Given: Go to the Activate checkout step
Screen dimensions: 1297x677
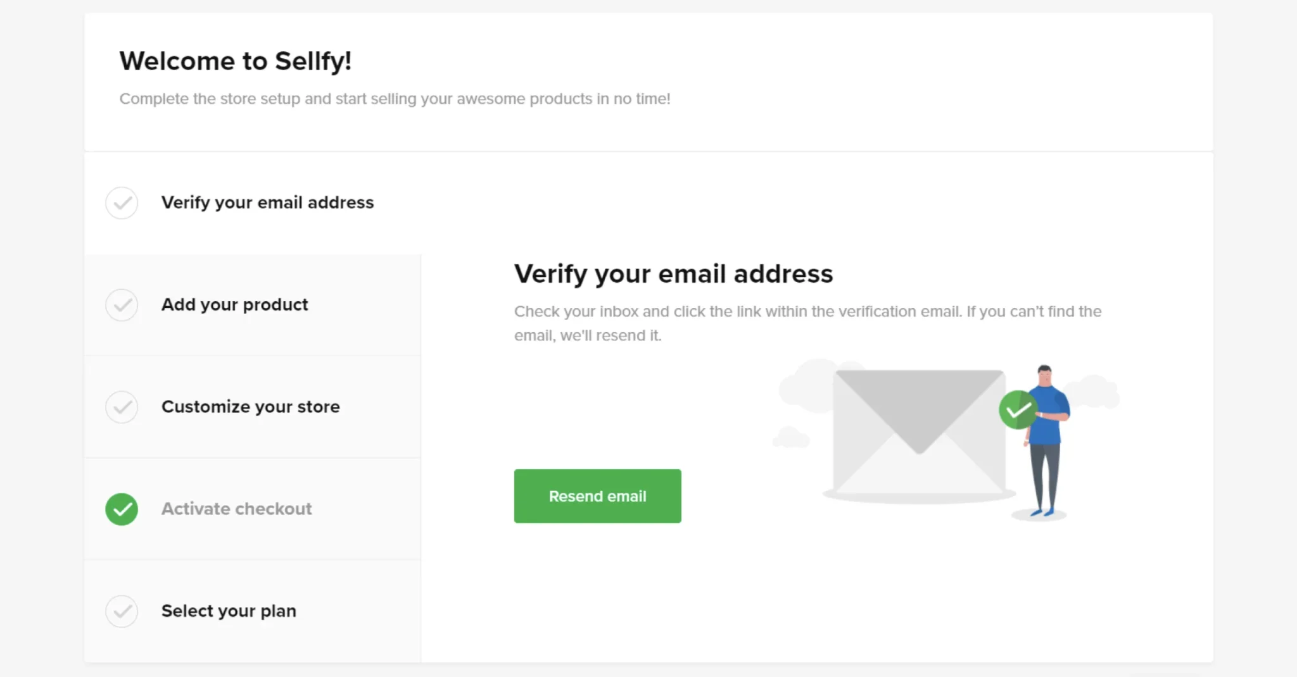Looking at the screenshot, I should (236, 509).
